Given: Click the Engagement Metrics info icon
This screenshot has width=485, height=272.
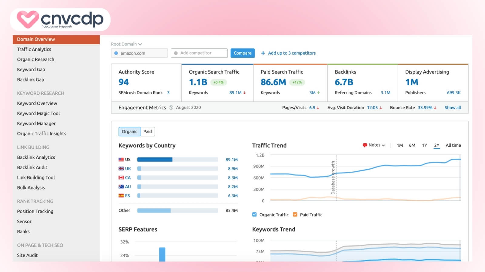Looking at the screenshot, I should [x=171, y=108].
